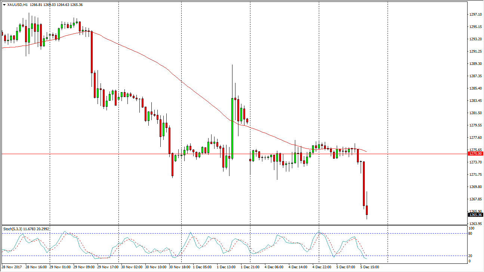Click the stochastic 20 level scale label
This screenshot has width=484, height=272.
pyautogui.click(x=471, y=256)
